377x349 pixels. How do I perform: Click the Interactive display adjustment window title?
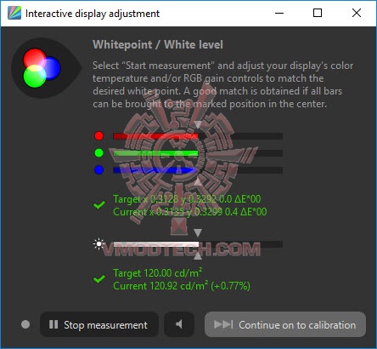93,14
